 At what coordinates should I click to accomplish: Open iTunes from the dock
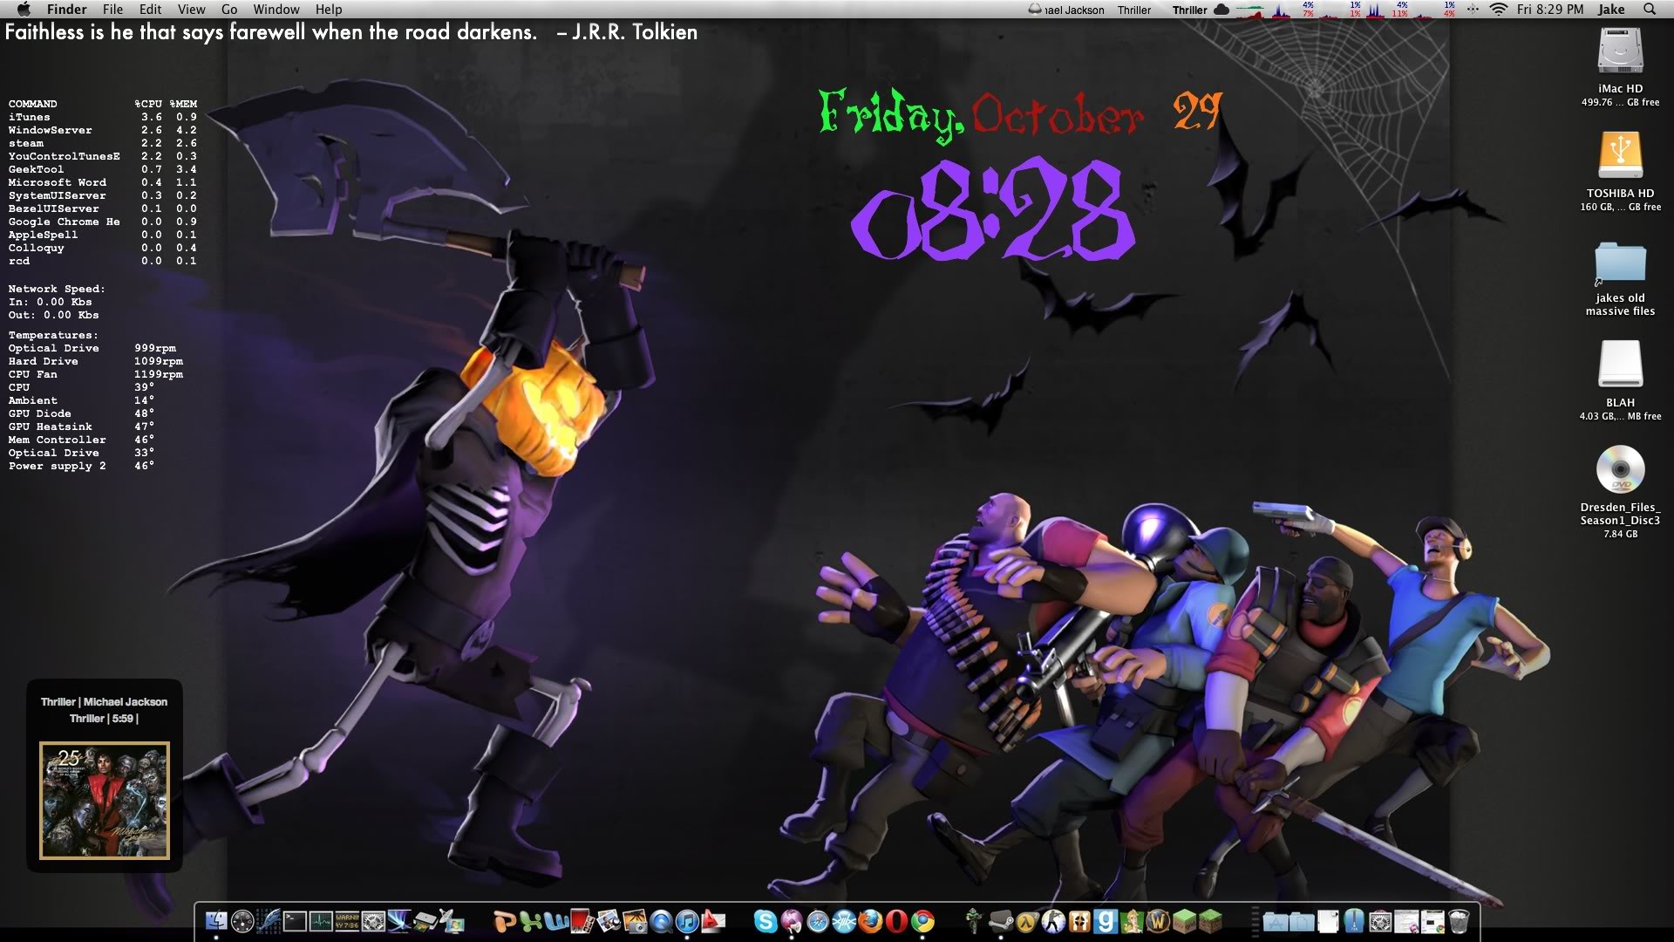pyautogui.click(x=687, y=921)
